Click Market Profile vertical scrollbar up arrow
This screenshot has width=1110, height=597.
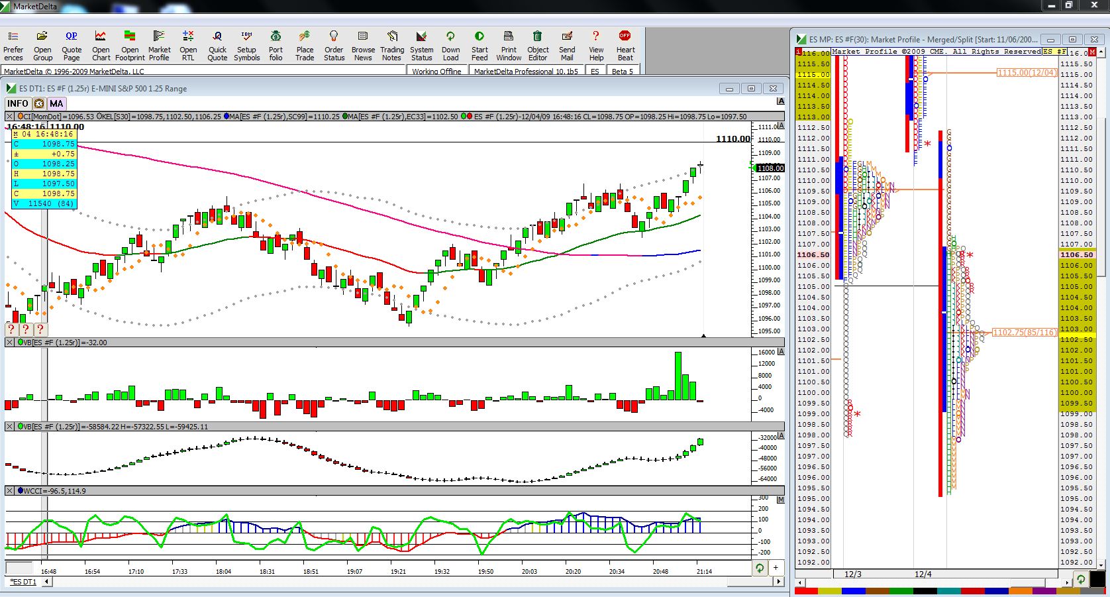pos(1102,51)
